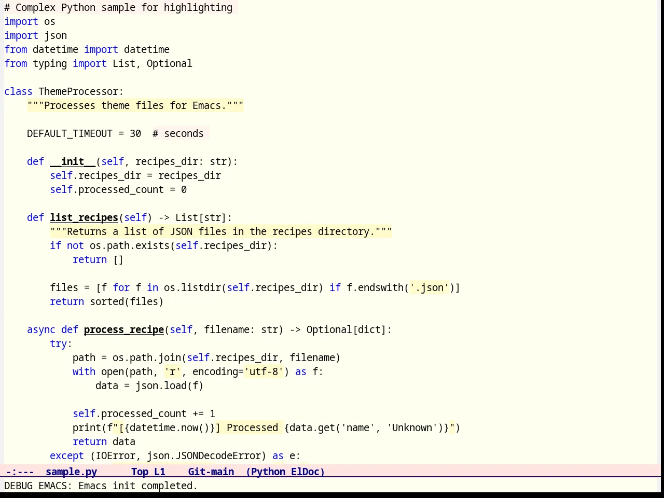Place cursor on comment '# Complex Python sample for highlighting'
The height and width of the screenshot is (498, 664).
coord(118,7)
